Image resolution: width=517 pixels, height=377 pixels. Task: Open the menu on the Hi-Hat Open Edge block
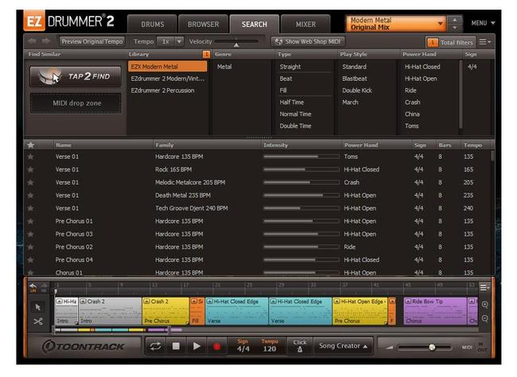point(337,302)
